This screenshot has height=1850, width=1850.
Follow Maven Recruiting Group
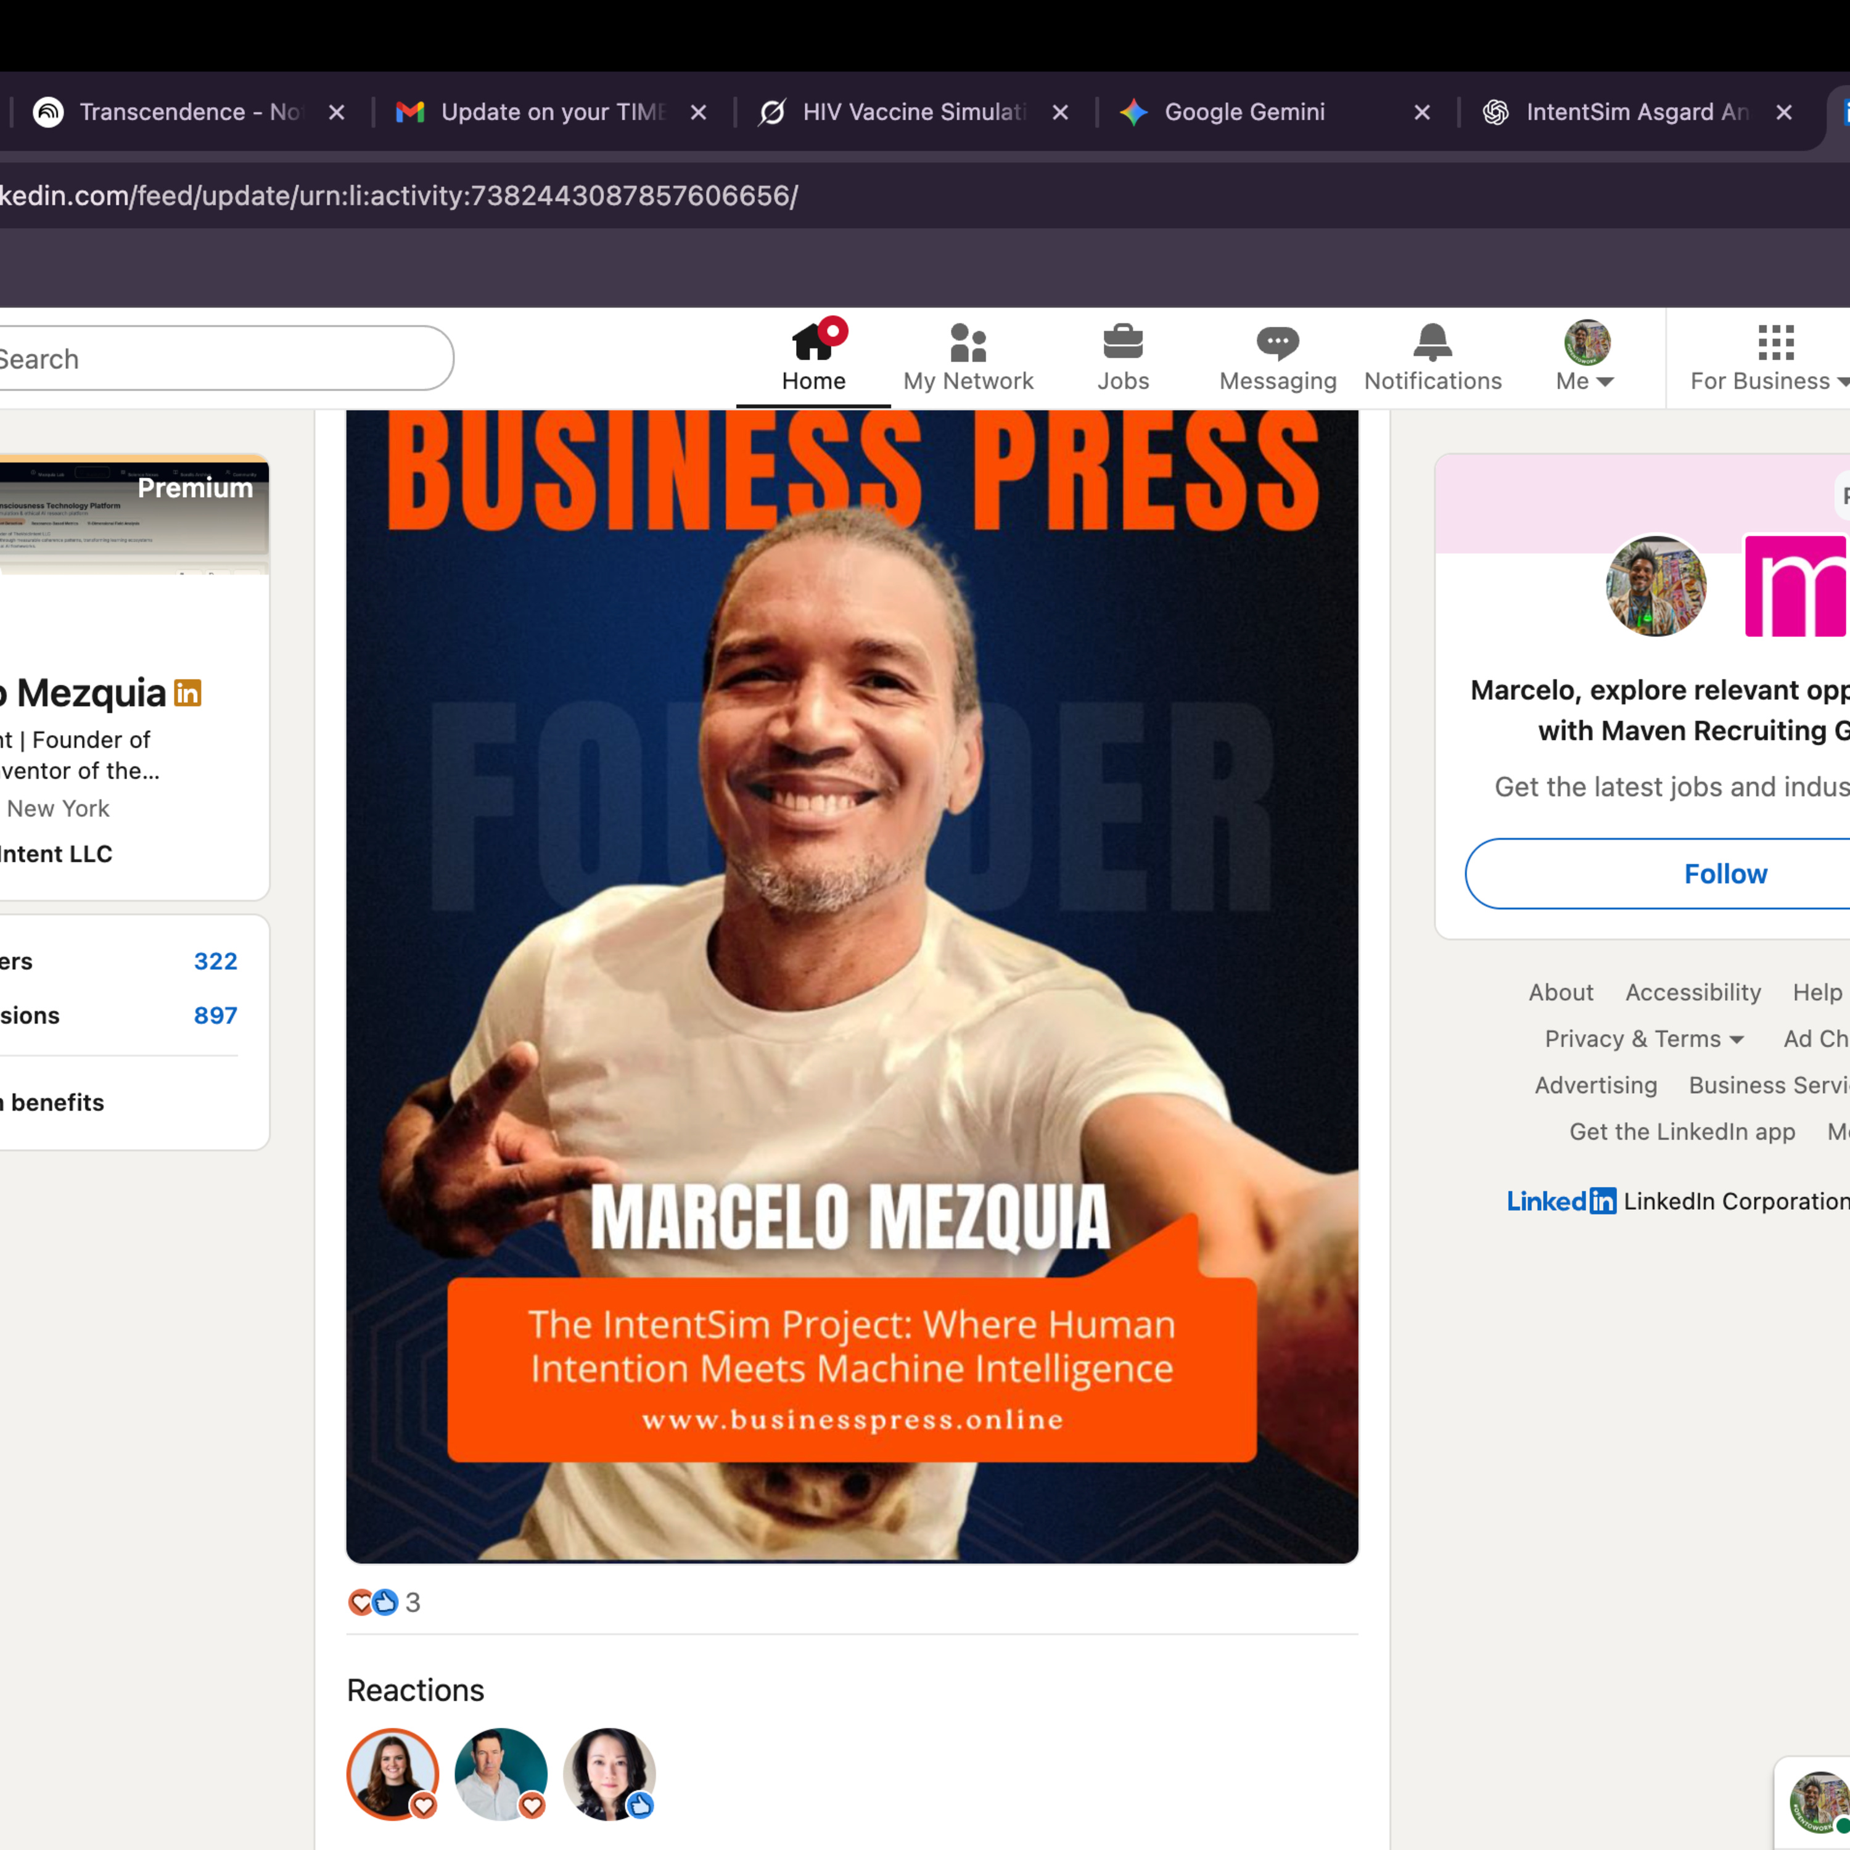click(1658, 873)
